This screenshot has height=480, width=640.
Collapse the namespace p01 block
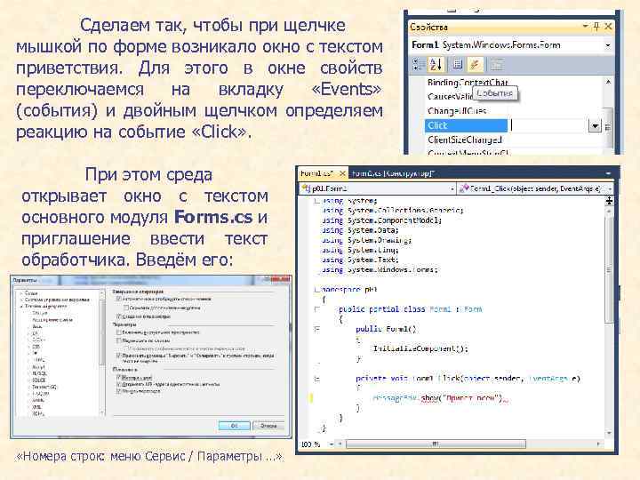point(316,289)
